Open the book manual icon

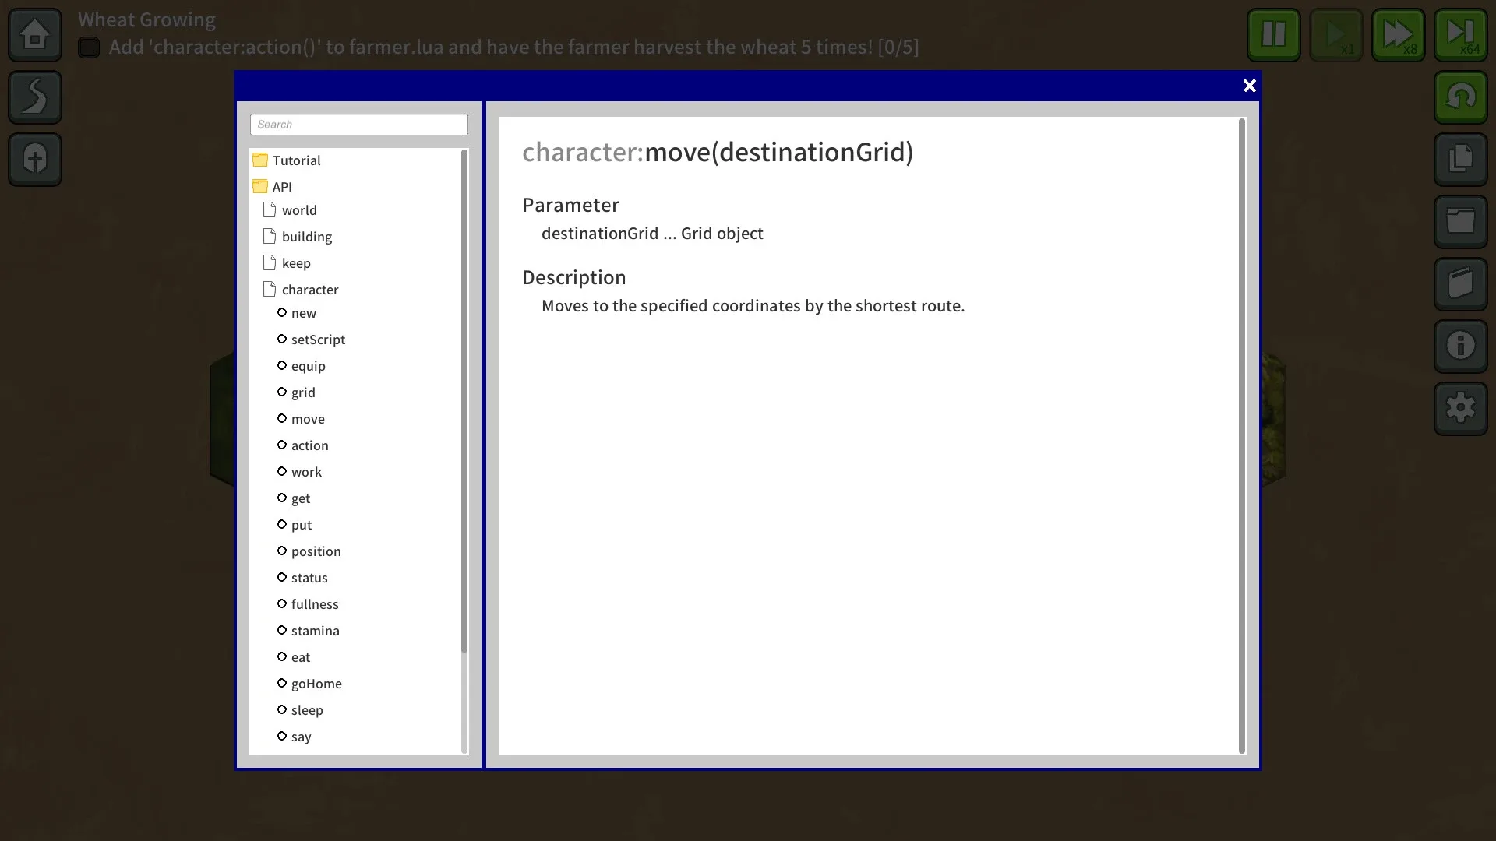(x=1460, y=283)
